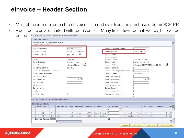The width and height of the screenshot is (184, 138).
Task: Click the Remit To Contact input field
Action: (141, 82)
